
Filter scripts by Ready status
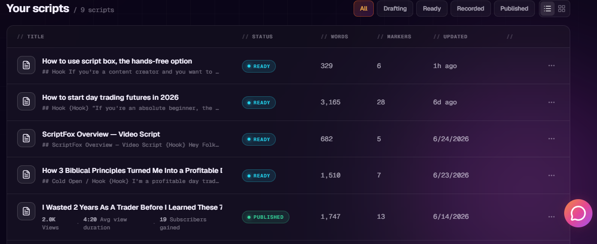(x=432, y=9)
